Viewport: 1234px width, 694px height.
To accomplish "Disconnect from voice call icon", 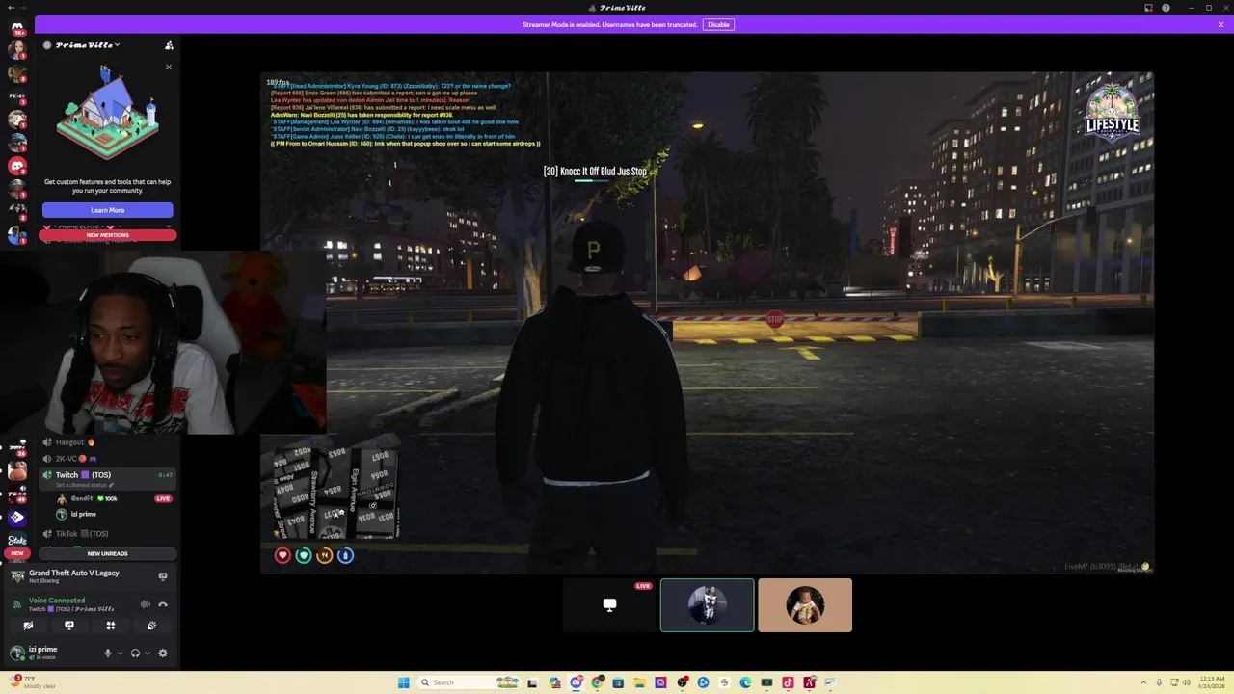I will pos(163,604).
